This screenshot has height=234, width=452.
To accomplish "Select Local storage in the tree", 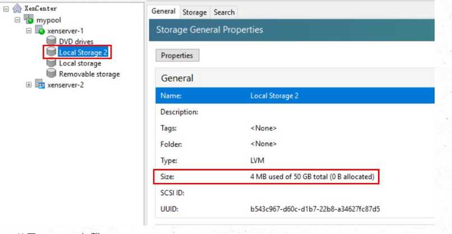I will pyautogui.click(x=80, y=63).
